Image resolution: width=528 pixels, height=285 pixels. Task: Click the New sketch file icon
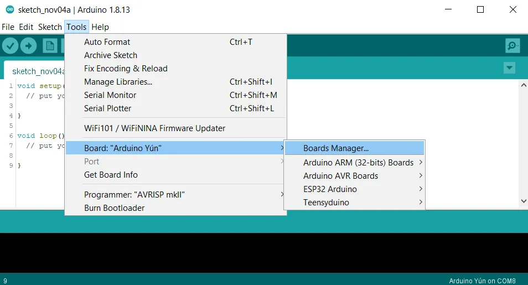[50, 46]
